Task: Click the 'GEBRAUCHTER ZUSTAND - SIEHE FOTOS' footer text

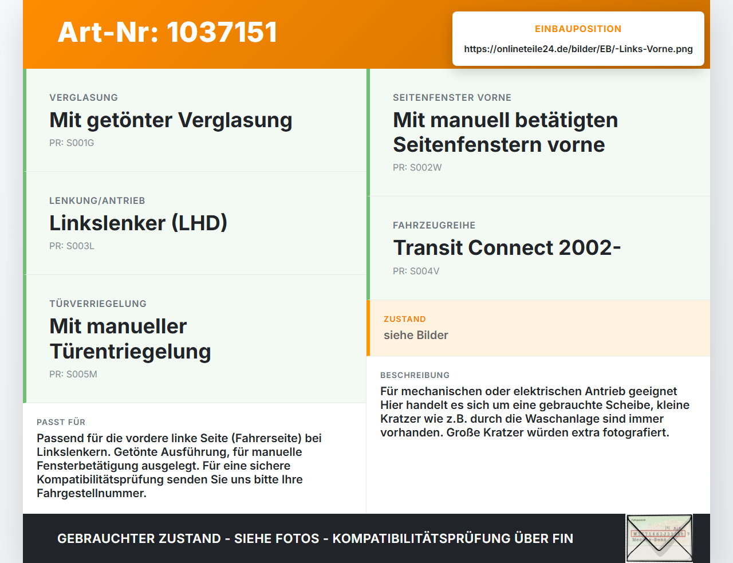Action: tap(315, 538)
